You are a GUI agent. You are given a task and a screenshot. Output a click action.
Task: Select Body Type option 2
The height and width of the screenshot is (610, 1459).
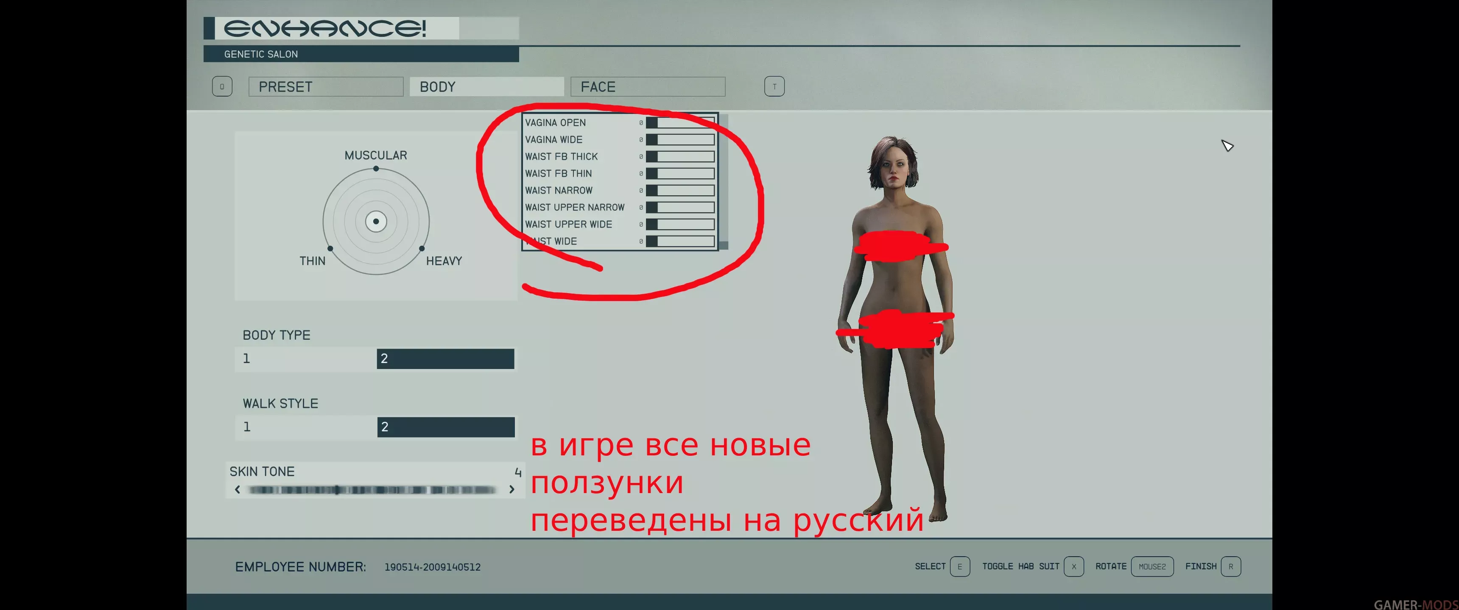(x=445, y=359)
